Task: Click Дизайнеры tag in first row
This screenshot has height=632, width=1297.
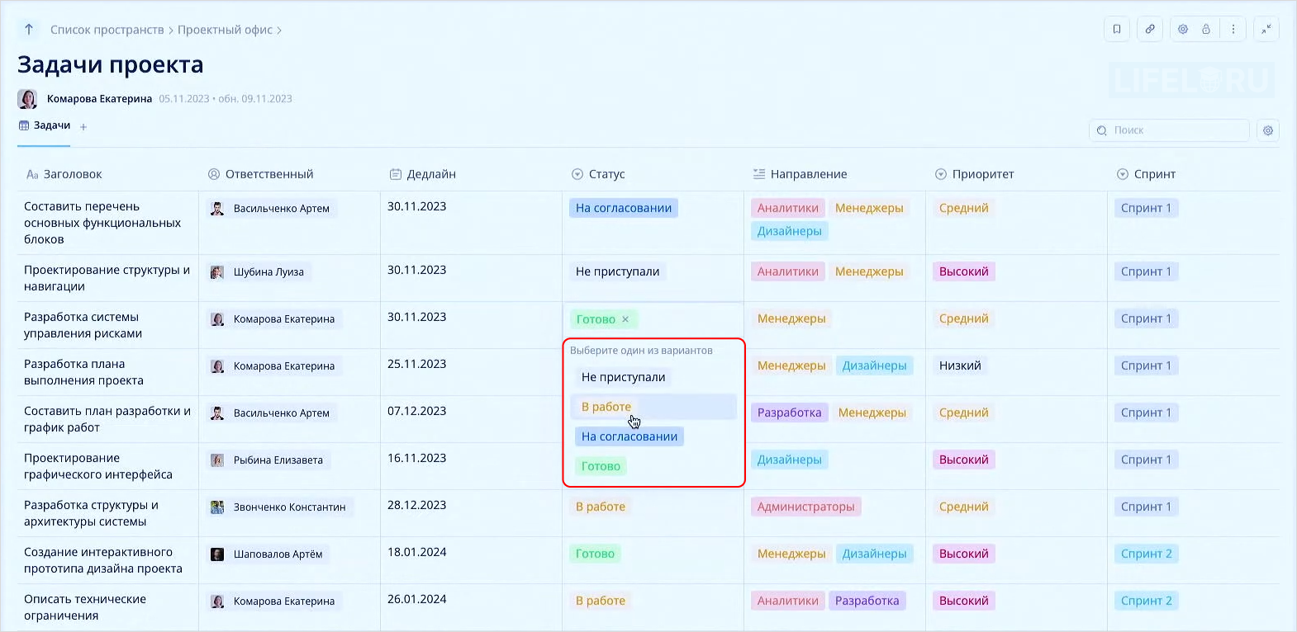Action: [790, 231]
